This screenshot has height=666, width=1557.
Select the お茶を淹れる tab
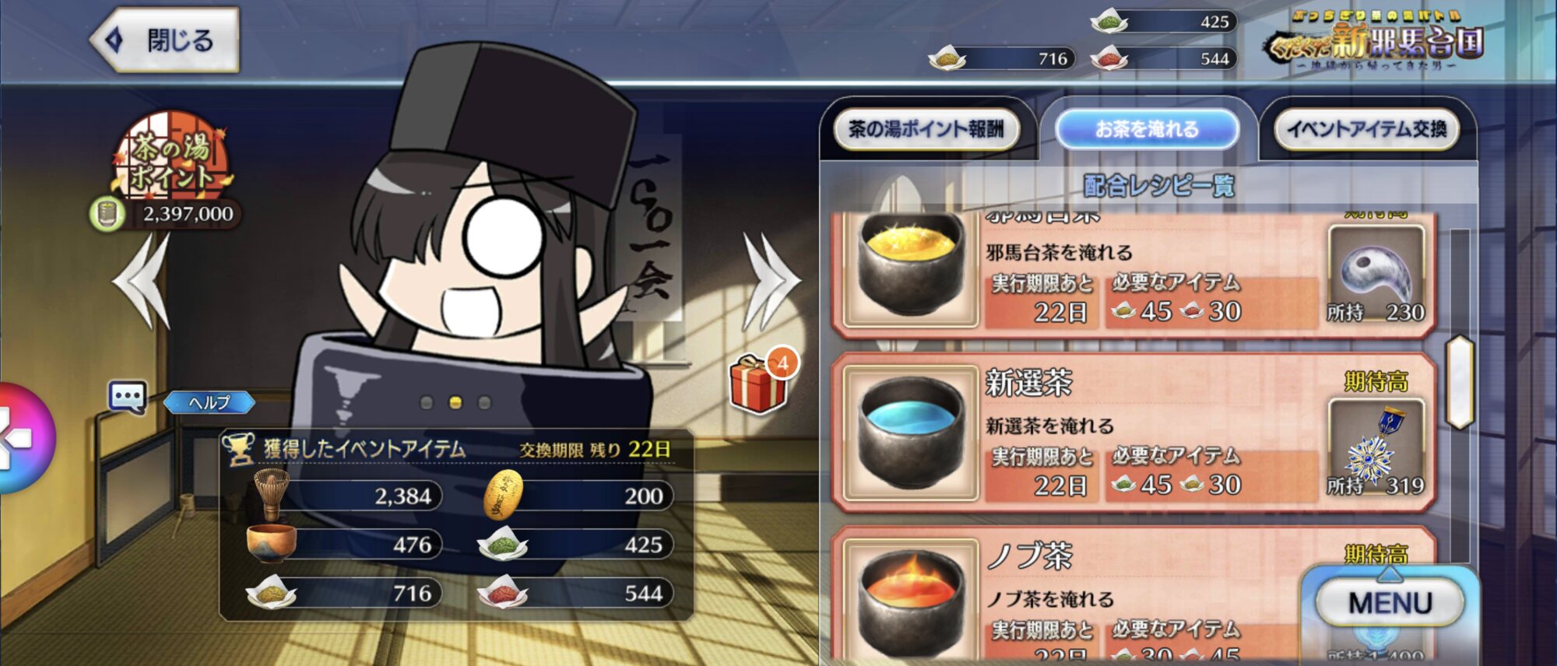coord(1147,129)
